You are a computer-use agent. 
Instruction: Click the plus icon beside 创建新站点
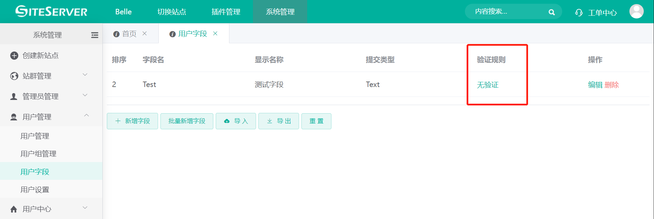14,56
